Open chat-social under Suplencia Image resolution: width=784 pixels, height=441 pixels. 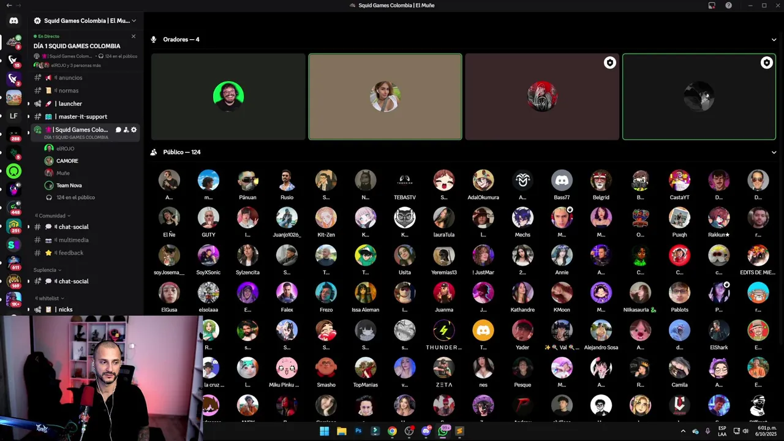[86, 281]
